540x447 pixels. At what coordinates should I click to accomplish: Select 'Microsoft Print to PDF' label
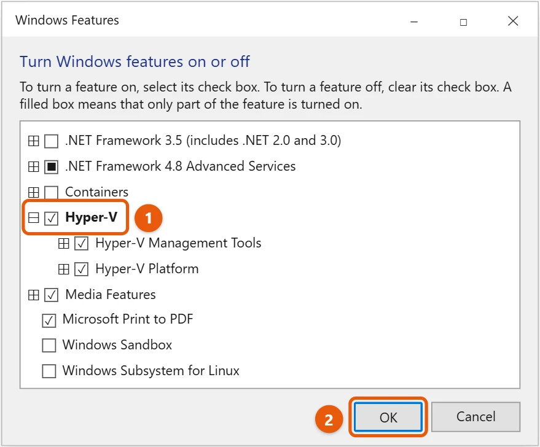tap(128, 319)
